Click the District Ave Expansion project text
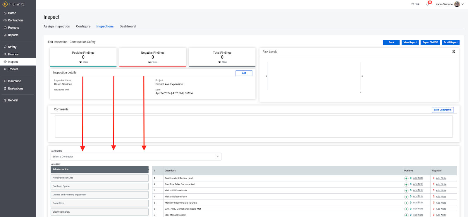 click(x=169, y=84)
